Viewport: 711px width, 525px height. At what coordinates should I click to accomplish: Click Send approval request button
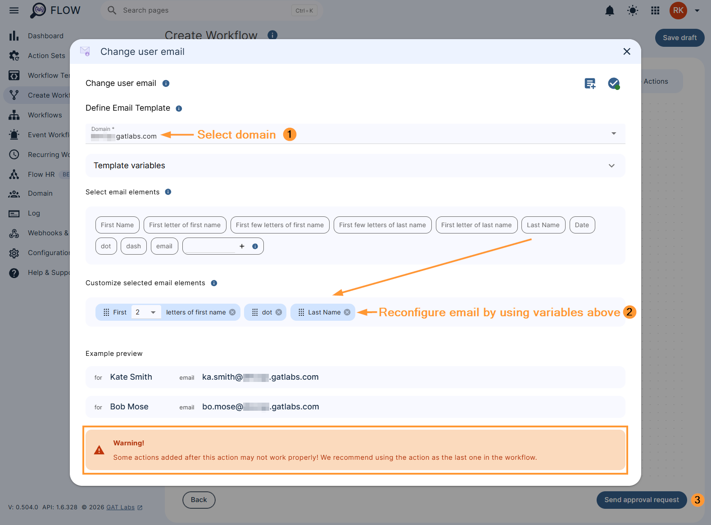coord(642,500)
